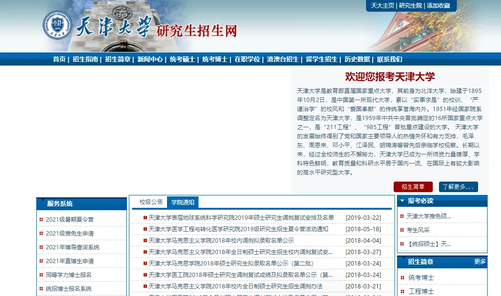Open 港澳台招生 navigation item
The width and height of the screenshot is (501, 296).
(283, 60)
